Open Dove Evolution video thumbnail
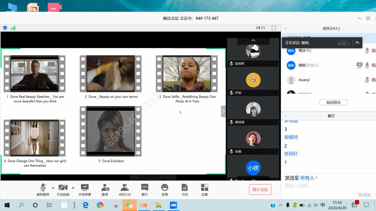 click(111, 132)
